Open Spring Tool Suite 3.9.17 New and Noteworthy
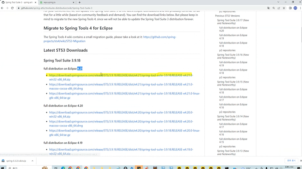Screen dimensions: 302x169 click(x=233, y=22)
